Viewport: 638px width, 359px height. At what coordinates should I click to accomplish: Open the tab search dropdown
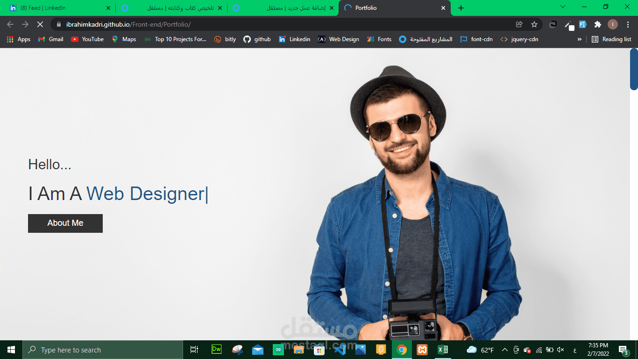coord(563,7)
